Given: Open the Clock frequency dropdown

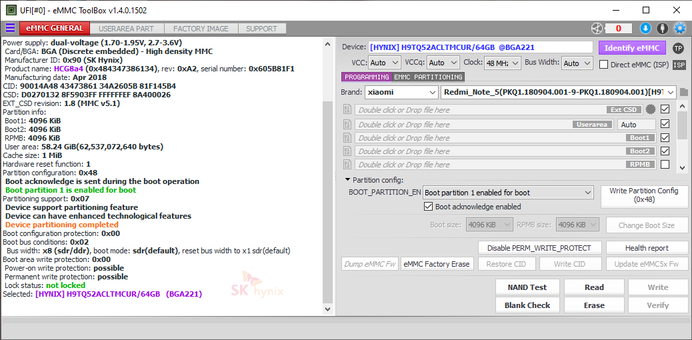Looking at the screenshot, I should pyautogui.click(x=503, y=63).
